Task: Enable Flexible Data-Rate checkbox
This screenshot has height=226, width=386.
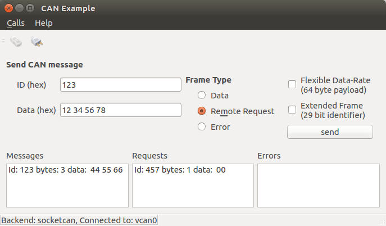Action: pyautogui.click(x=292, y=84)
